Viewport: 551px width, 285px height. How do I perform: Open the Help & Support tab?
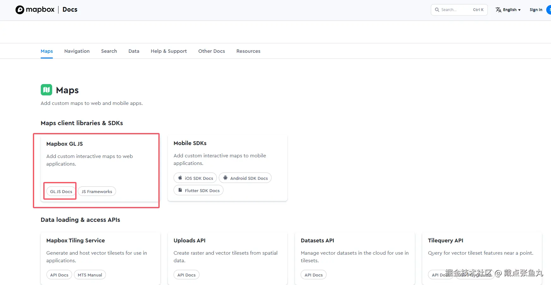169,51
